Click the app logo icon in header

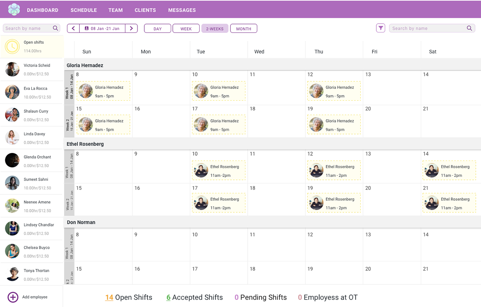pyautogui.click(x=14, y=10)
